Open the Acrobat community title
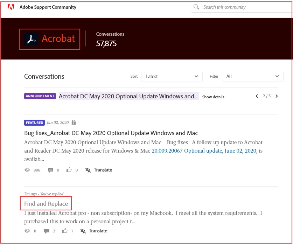 click(x=58, y=39)
